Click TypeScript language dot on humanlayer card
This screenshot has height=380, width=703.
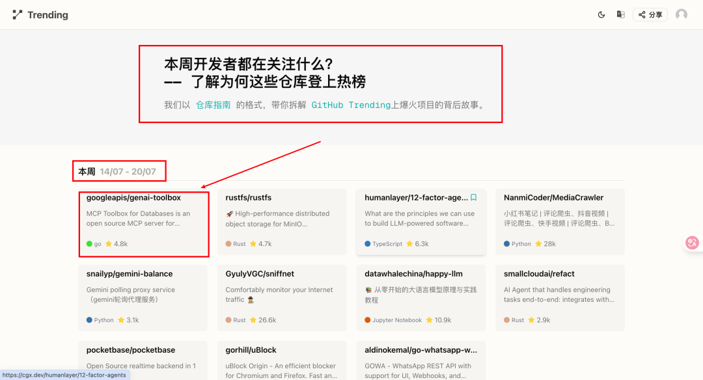[x=368, y=244]
